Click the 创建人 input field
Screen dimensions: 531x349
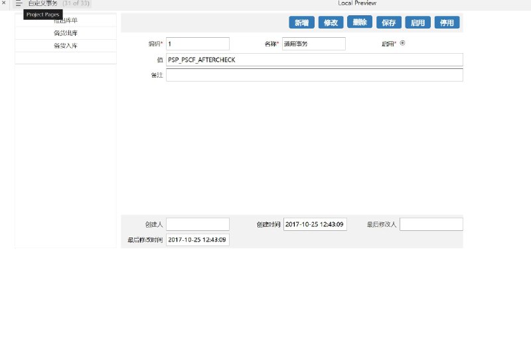[x=198, y=224]
